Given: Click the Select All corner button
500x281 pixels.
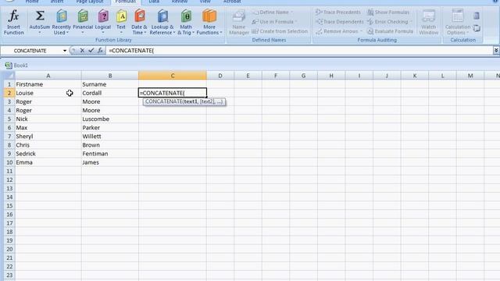Looking at the screenshot, I should (x=9, y=76).
